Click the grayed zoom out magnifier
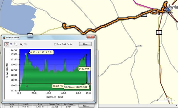178x108 pixels. click(26, 44)
